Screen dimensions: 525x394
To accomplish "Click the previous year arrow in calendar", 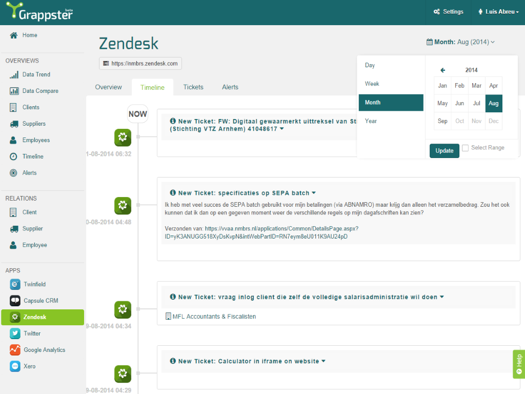I will coord(443,70).
